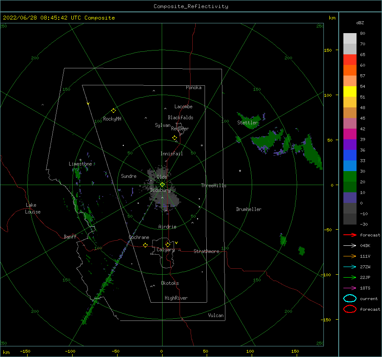
Task: Click the green 22JP arrow in legend
Action: coord(350,277)
